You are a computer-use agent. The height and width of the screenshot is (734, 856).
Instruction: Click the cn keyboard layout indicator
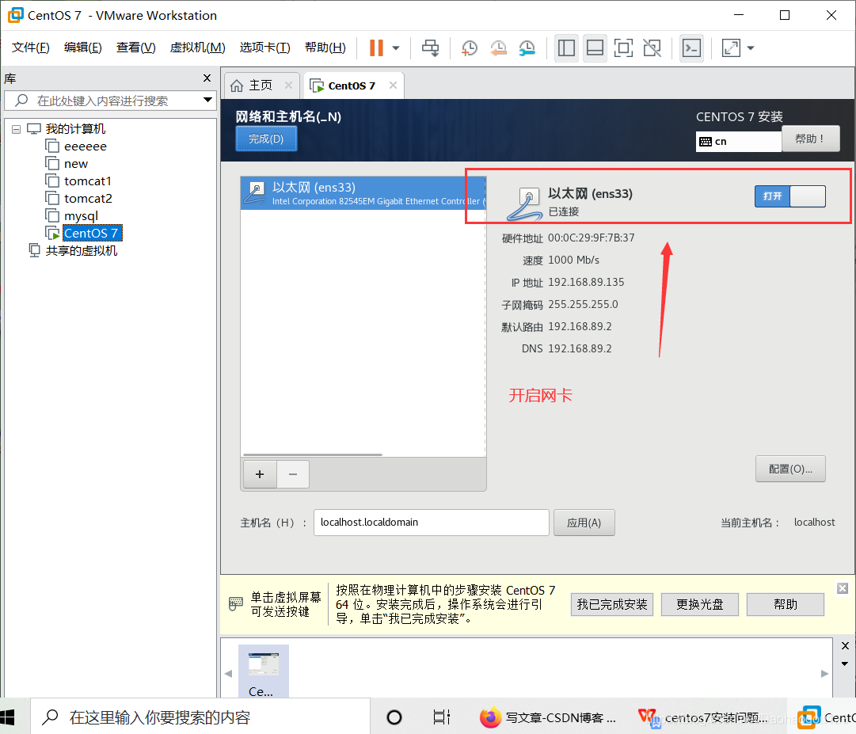click(738, 142)
